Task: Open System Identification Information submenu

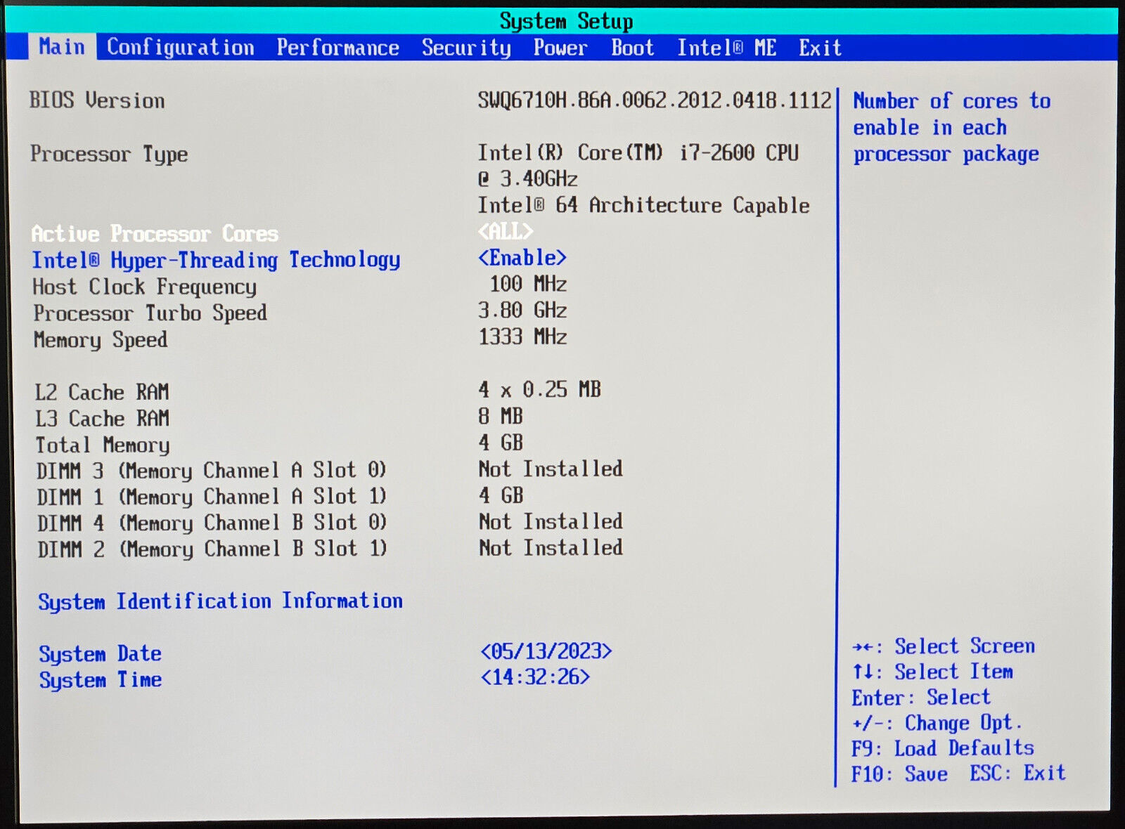Action: point(221,601)
